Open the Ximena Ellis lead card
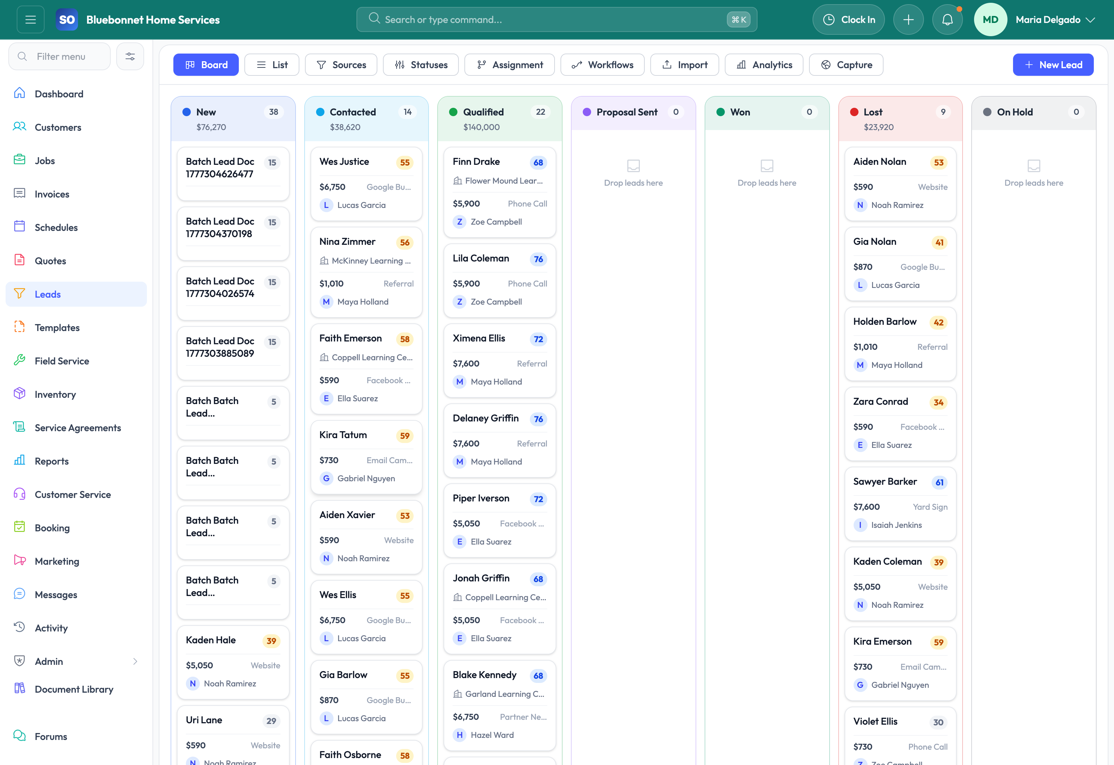Image resolution: width=1114 pixels, height=765 pixels. [x=500, y=361]
